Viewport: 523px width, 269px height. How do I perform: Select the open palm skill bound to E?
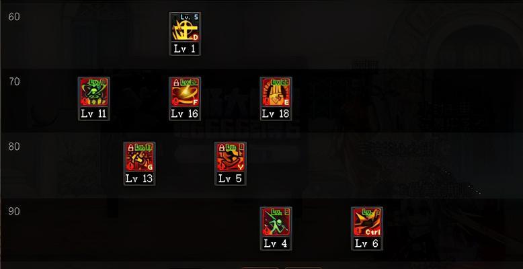point(276,92)
